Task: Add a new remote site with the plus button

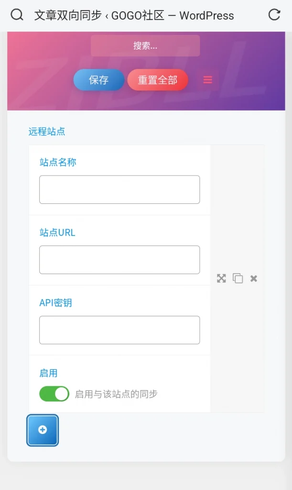Action: pos(43,430)
